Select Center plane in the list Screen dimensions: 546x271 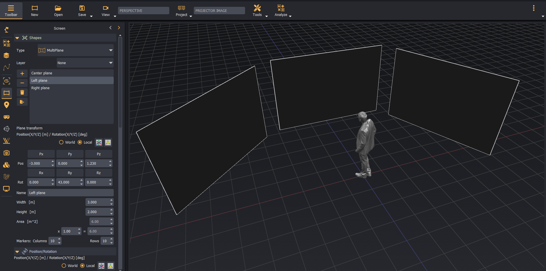coord(72,73)
